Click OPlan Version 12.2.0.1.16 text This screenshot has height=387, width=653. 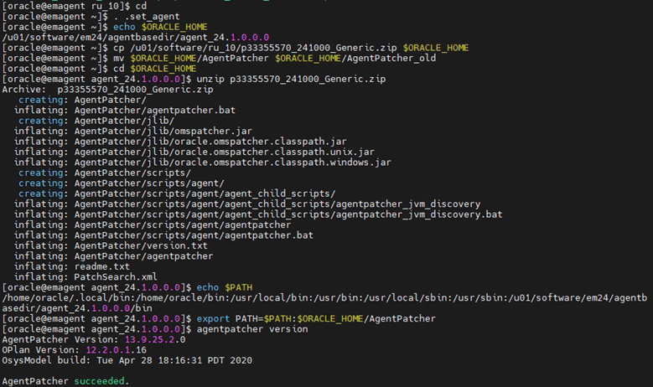point(74,350)
